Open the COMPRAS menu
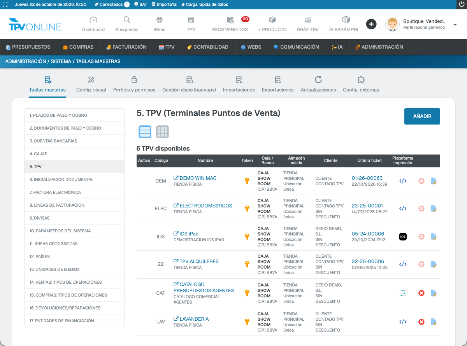467x346 pixels. pyautogui.click(x=78, y=47)
